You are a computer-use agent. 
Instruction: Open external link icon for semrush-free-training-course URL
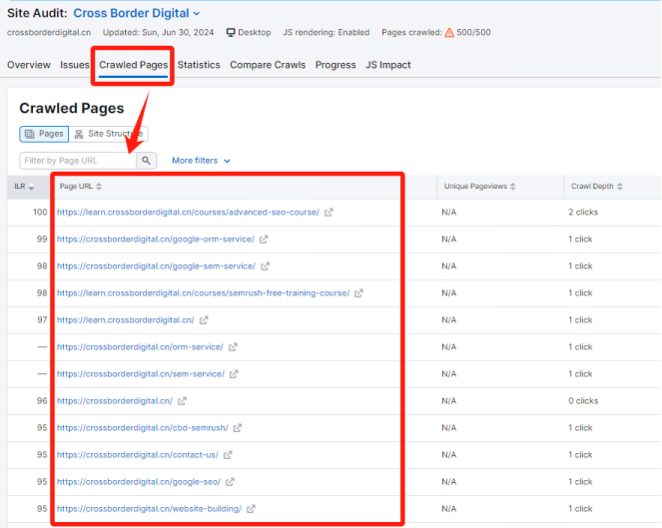[359, 293]
